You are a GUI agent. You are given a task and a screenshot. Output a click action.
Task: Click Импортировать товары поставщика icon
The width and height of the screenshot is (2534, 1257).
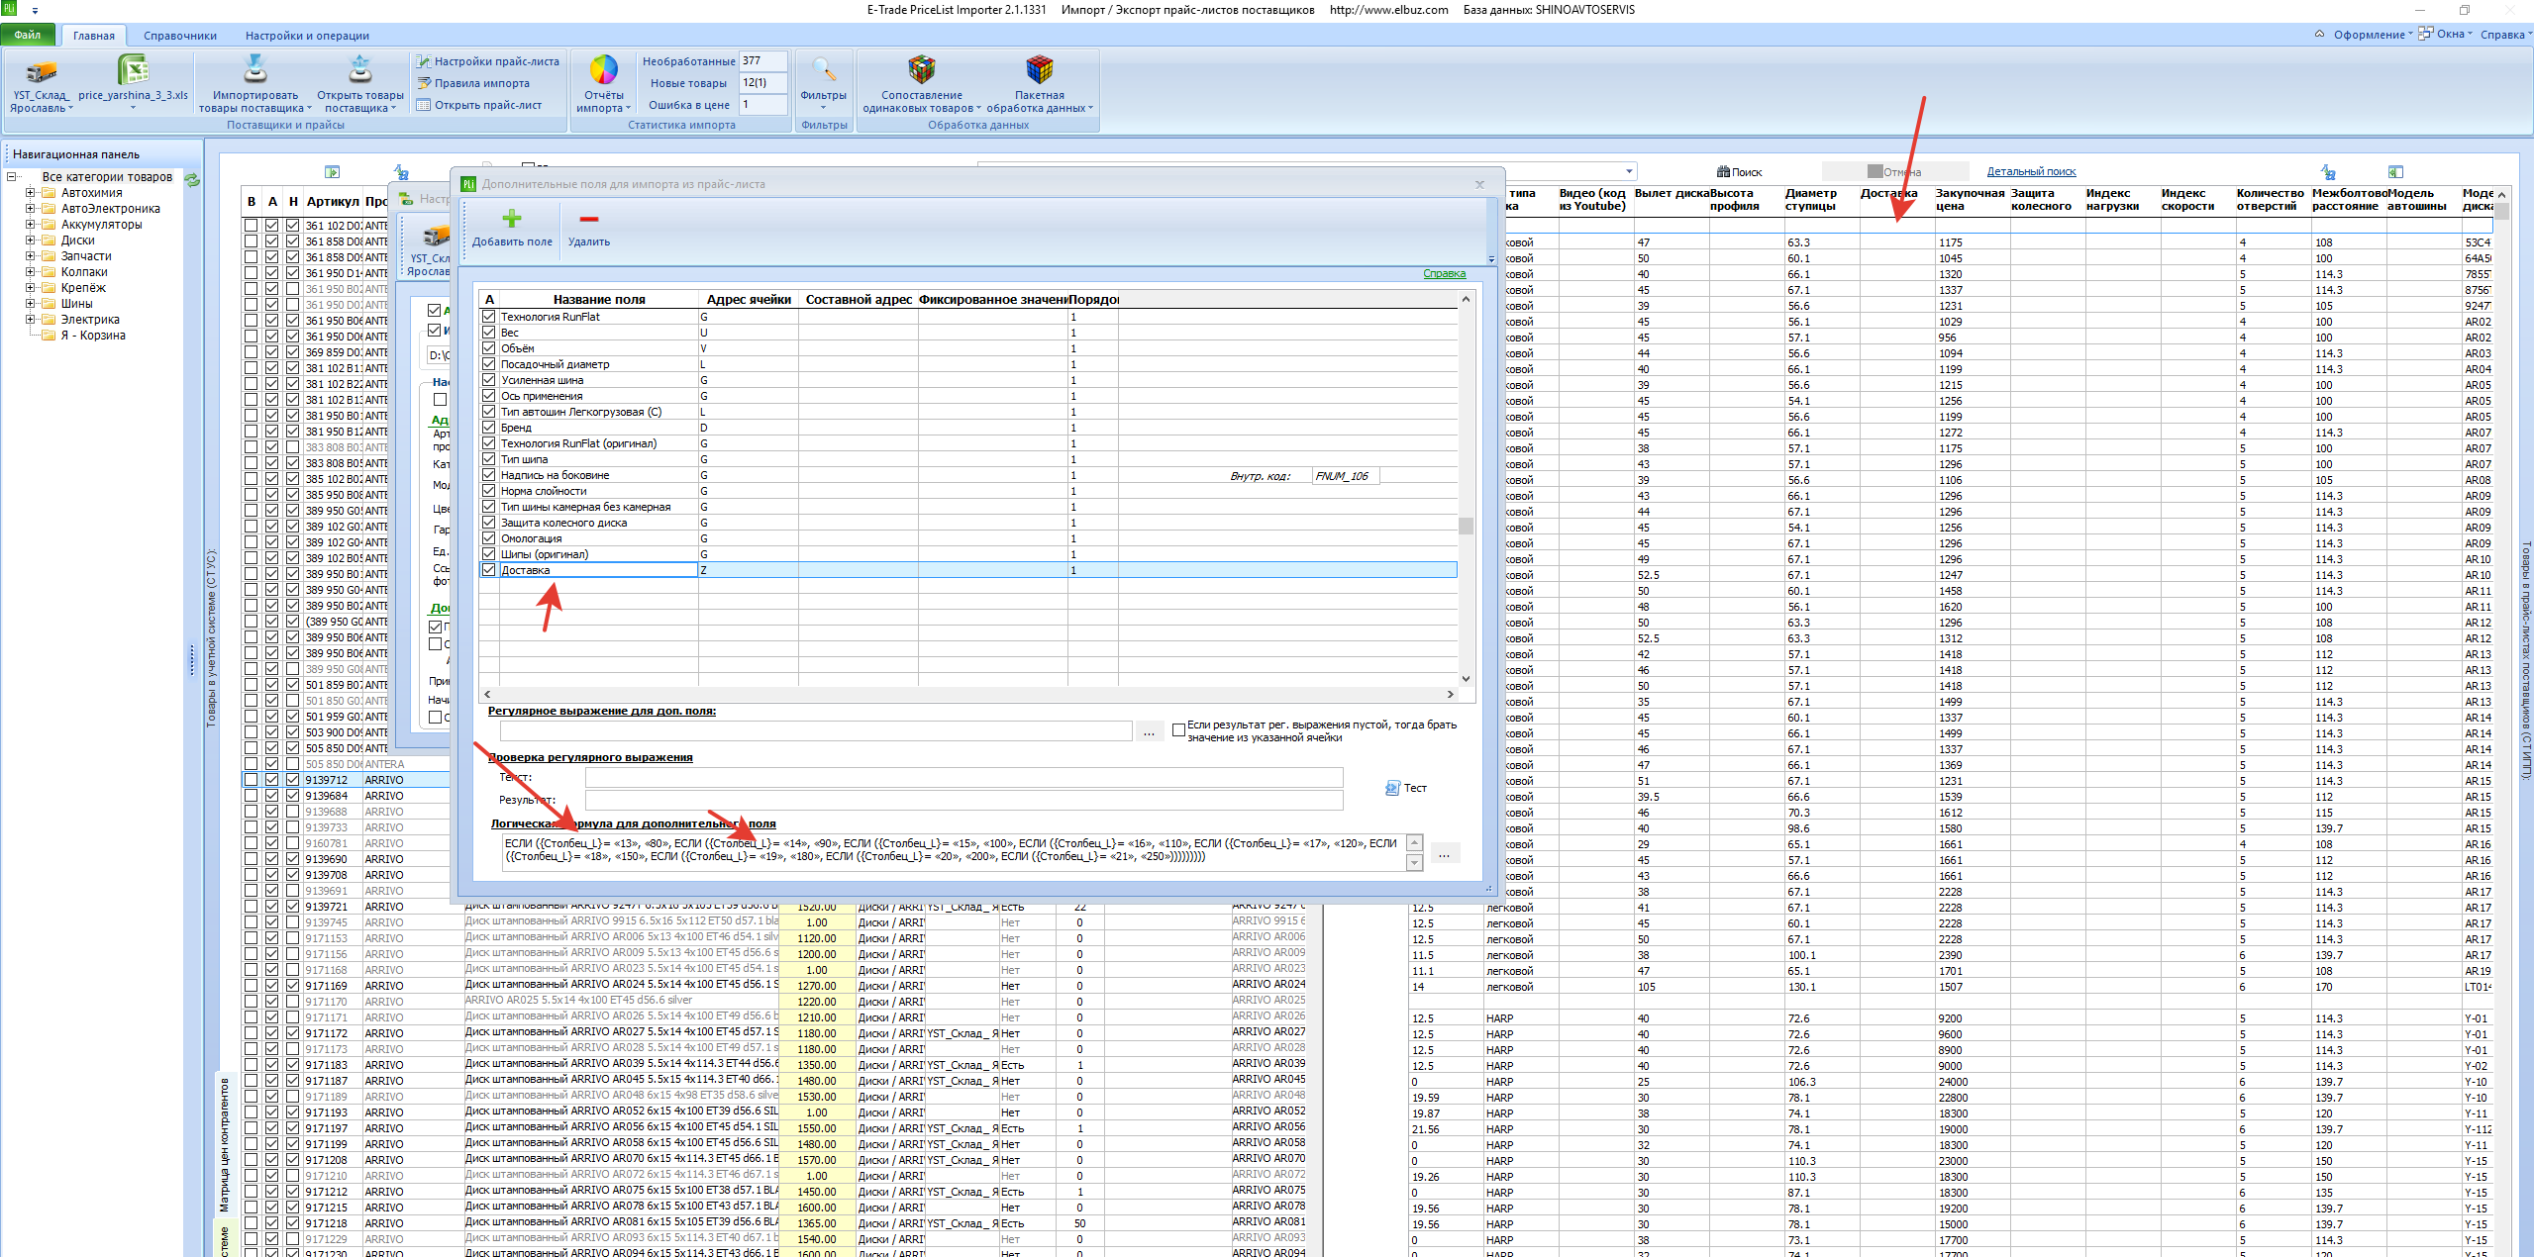[255, 69]
